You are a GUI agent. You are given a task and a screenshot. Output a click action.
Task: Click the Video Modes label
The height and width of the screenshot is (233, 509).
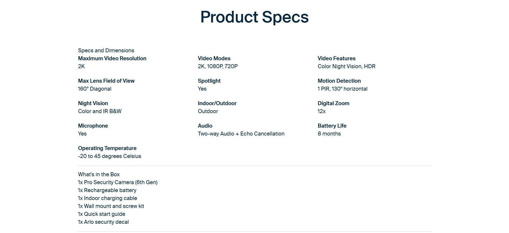214,58
